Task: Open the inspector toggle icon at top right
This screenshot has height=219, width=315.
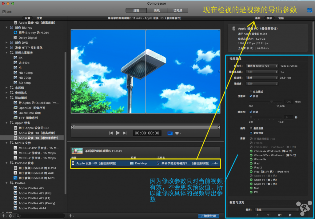Action: coord(309,10)
